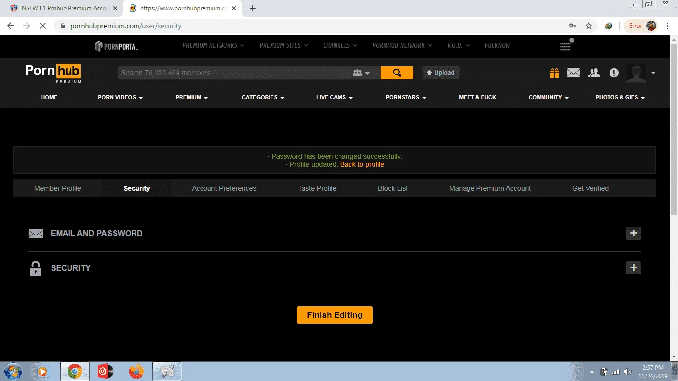Viewport: 678px width, 381px height.
Task: Open the PORNSTARS menu
Action: tap(407, 97)
